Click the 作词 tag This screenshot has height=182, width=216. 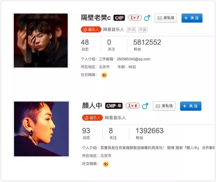pos(131,30)
